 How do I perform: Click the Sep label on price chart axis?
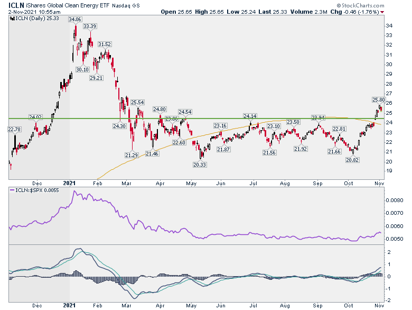point(317,184)
